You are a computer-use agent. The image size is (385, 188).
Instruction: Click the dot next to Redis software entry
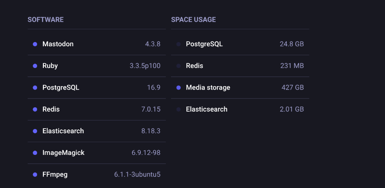pyautogui.click(x=35, y=109)
